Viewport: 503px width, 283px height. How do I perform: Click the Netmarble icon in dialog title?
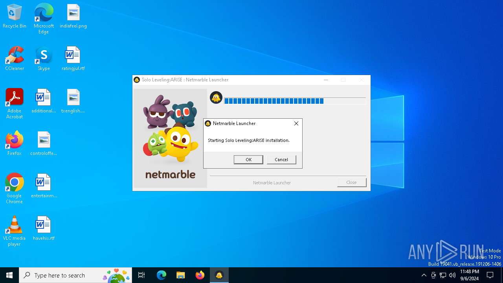click(x=208, y=123)
